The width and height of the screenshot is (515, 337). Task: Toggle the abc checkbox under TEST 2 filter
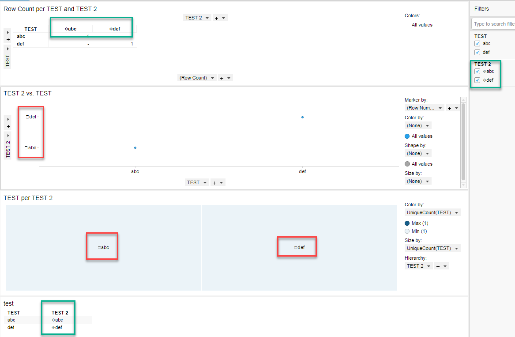pyautogui.click(x=477, y=71)
